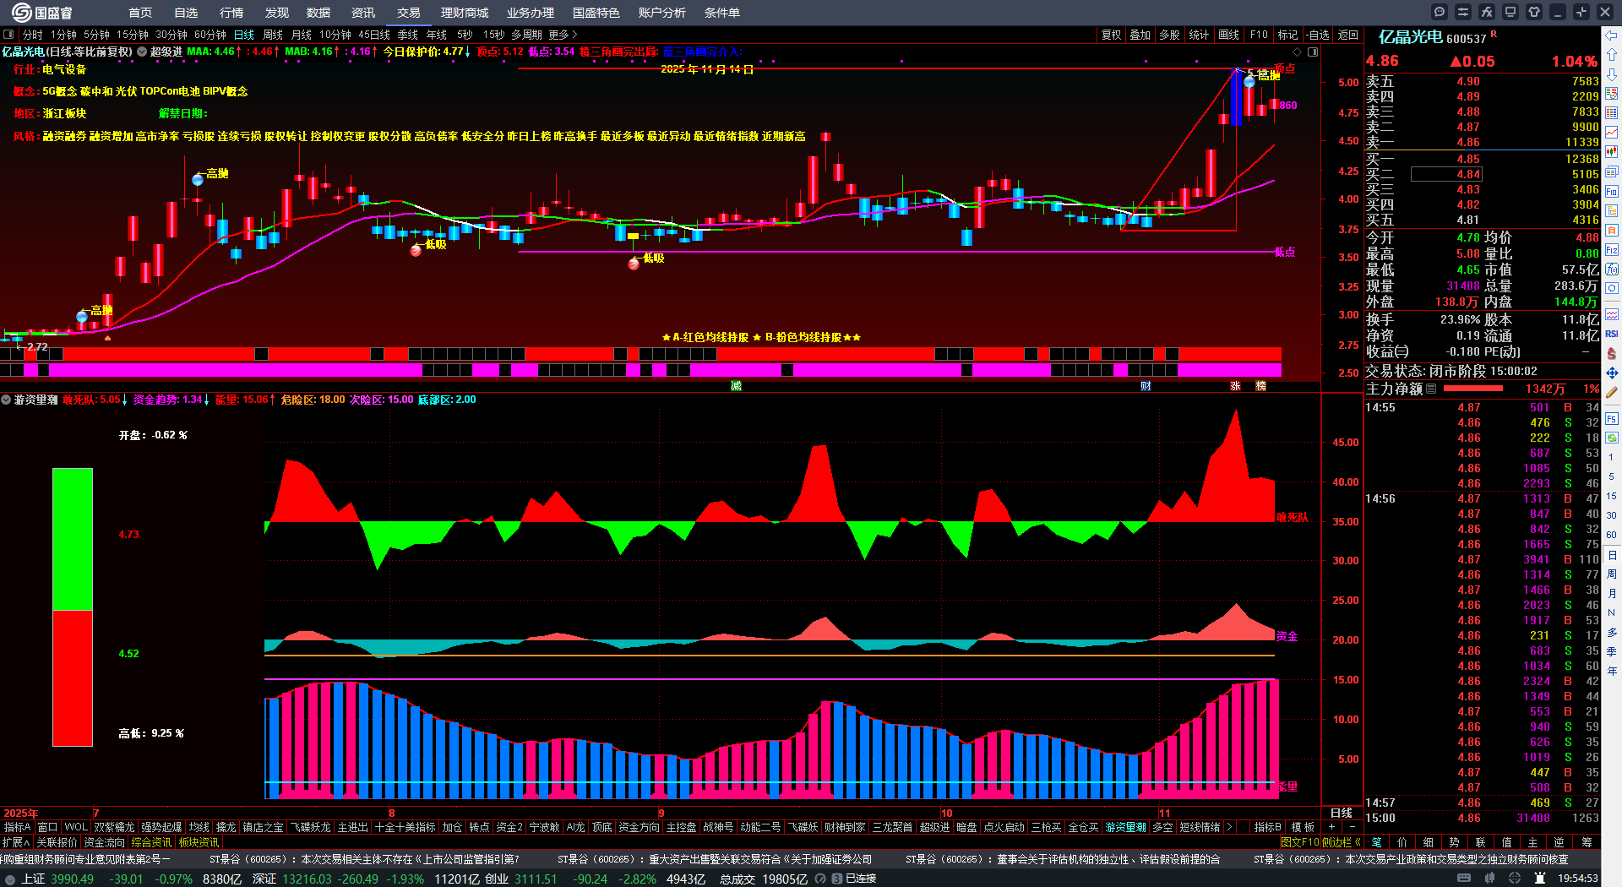The image size is (1622, 887).
Task: Open the settings sliders icon in title bar
Action: tap(1463, 12)
